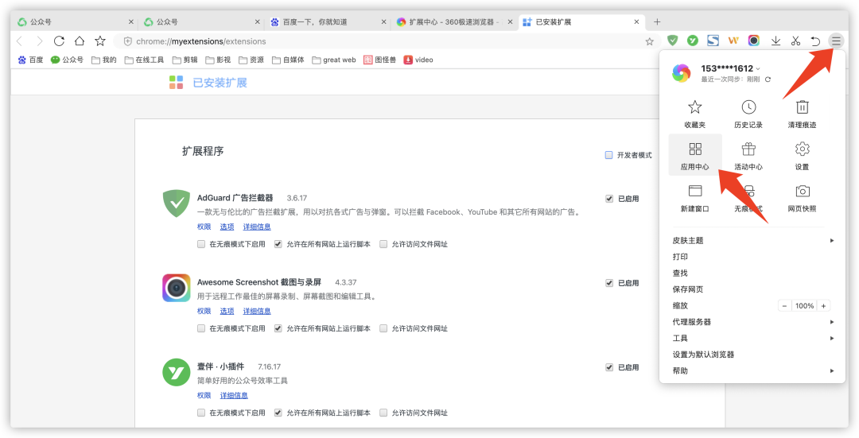
Task: Open 我的 bookmarks folder
Action: coord(104,60)
